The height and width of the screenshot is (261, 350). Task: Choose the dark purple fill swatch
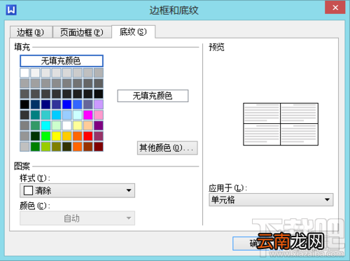click(99, 125)
